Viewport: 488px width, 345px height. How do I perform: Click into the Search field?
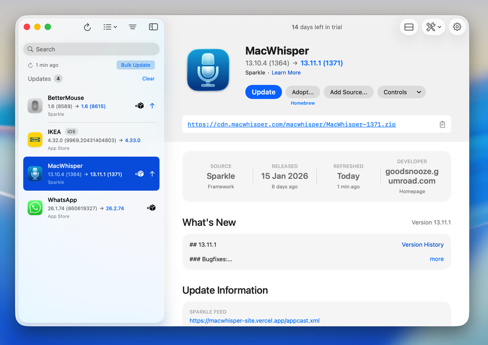(x=91, y=49)
